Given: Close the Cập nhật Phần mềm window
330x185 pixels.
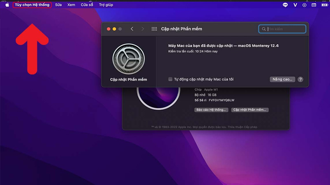Looking at the screenshot, I should 108,29.
